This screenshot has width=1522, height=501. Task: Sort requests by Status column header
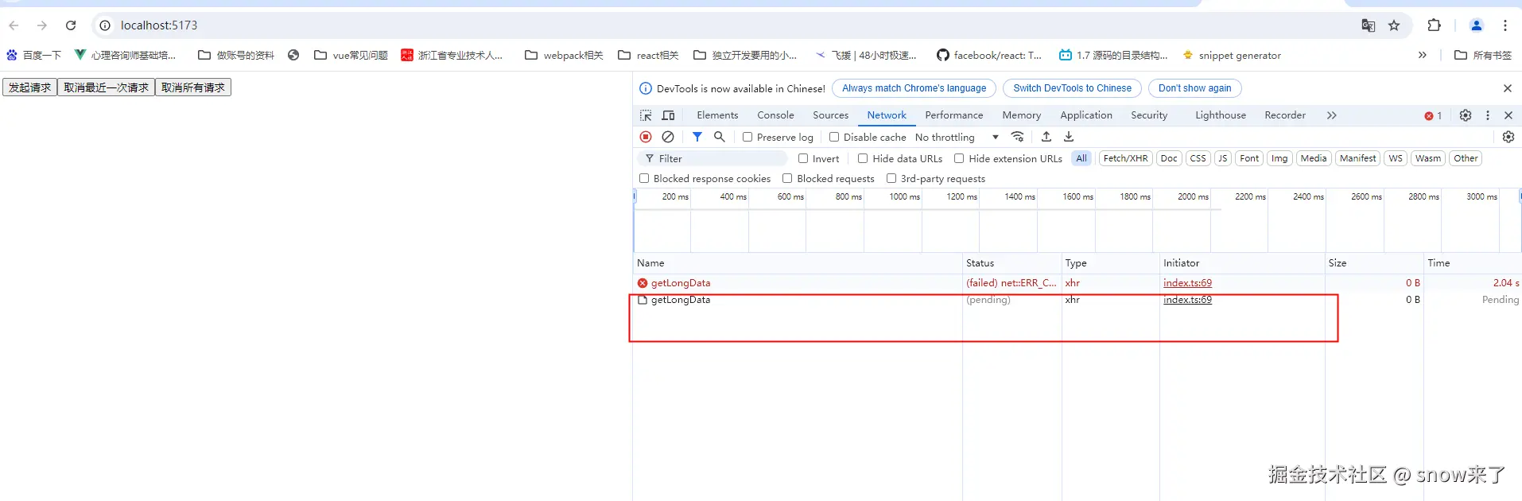coord(1011,262)
